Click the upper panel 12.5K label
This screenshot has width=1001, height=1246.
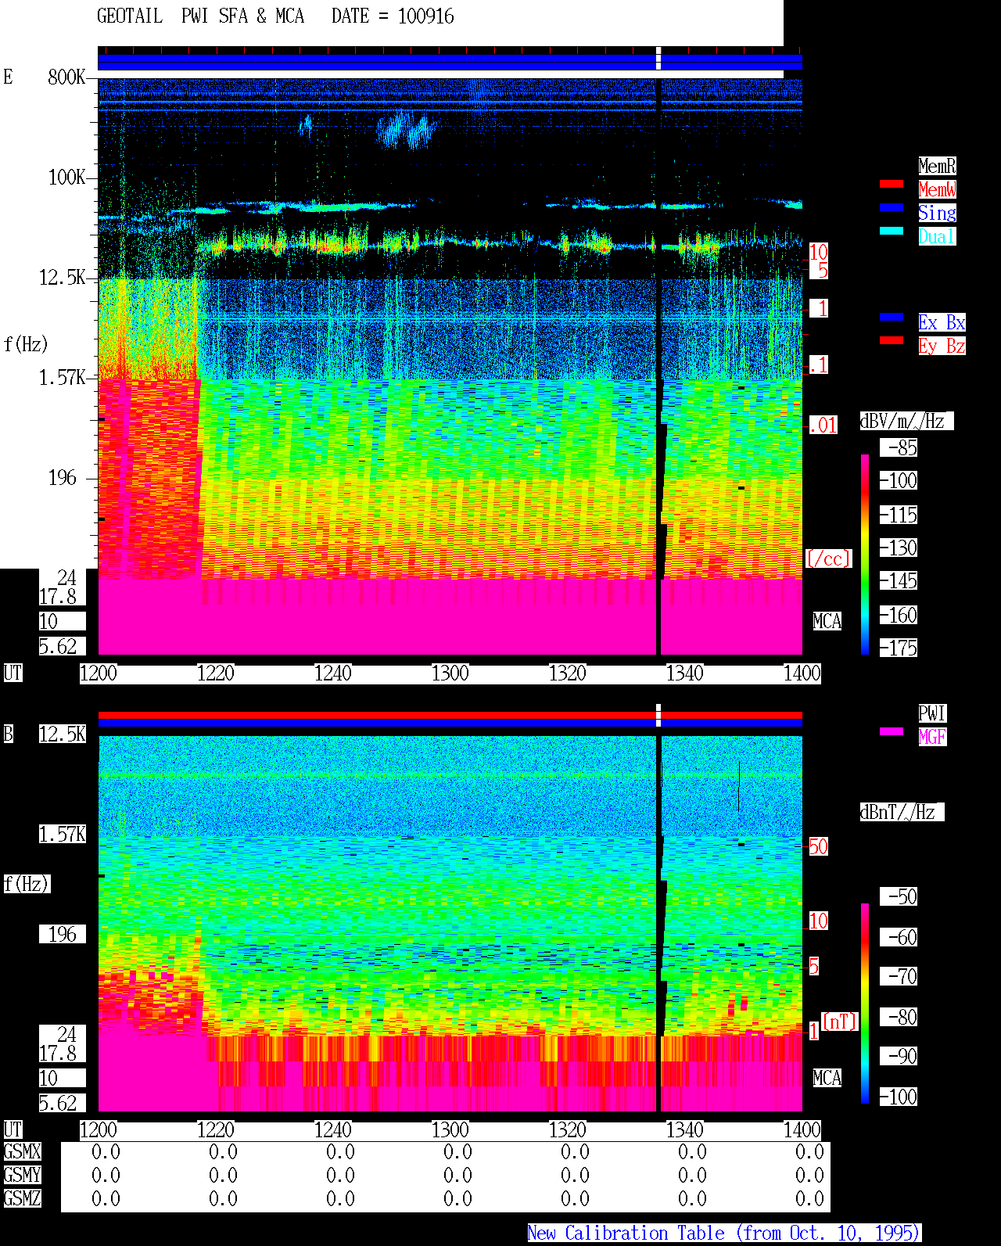click(x=63, y=277)
